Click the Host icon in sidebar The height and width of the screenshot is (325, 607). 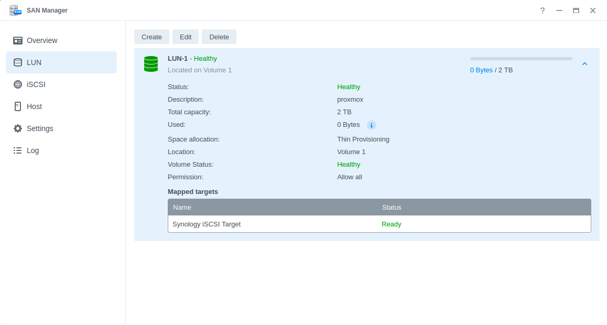click(x=18, y=106)
